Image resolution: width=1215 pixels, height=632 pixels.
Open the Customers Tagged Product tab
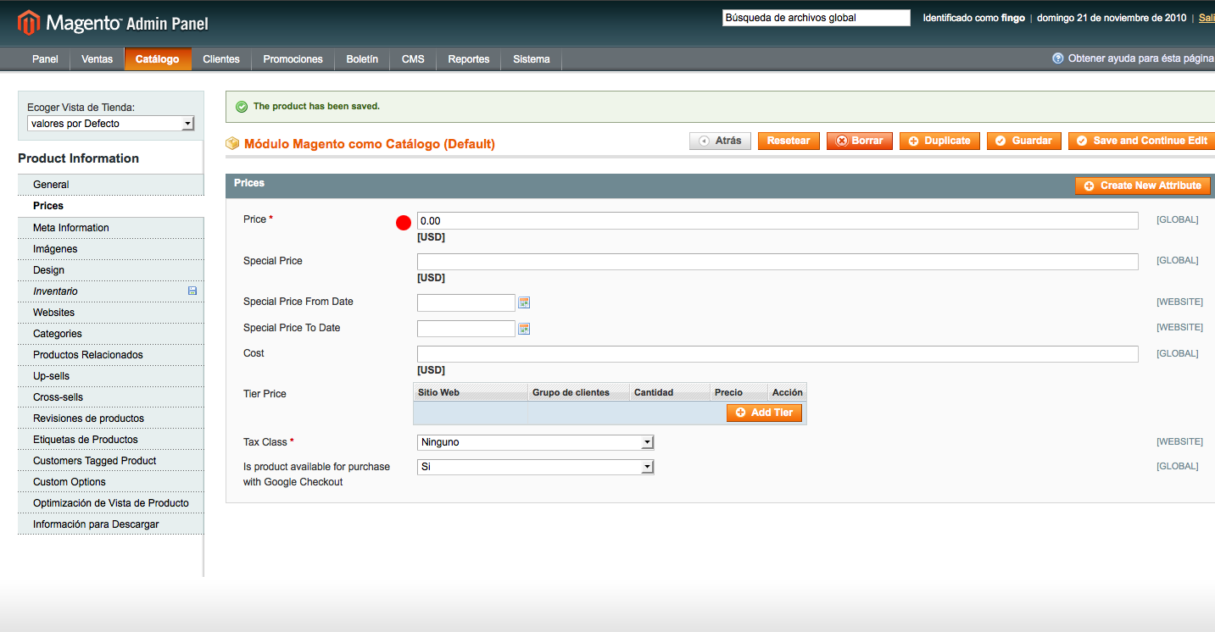(x=111, y=461)
